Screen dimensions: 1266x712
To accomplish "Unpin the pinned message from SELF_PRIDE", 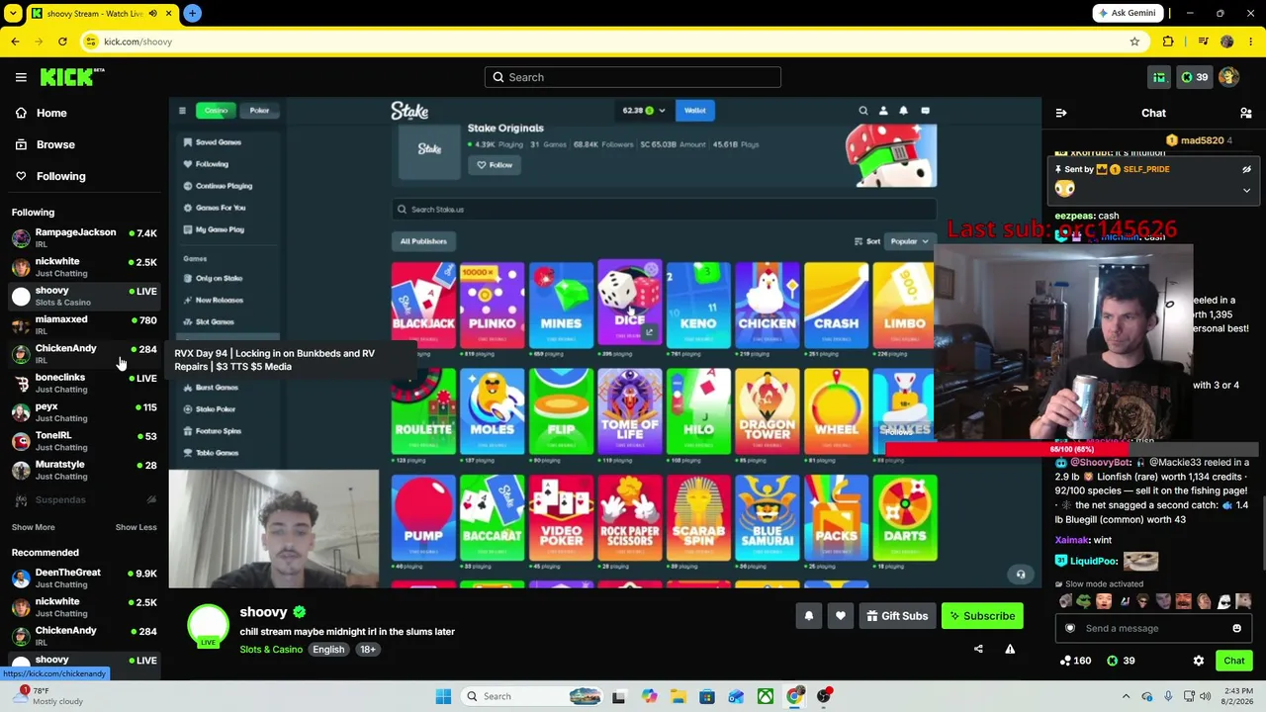I will click(x=1246, y=169).
